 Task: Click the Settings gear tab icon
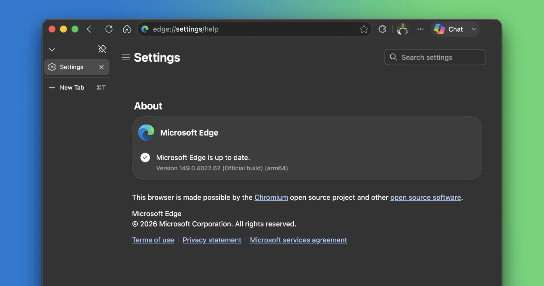tap(52, 67)
